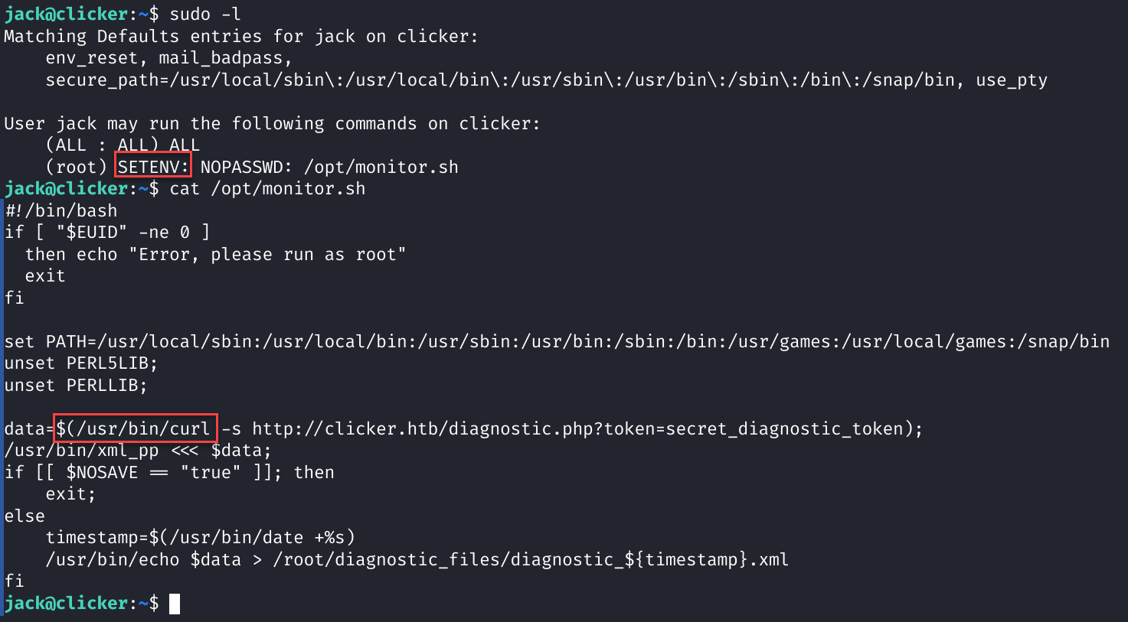Click the highlighted /usr/bin/curl command

[x=136, y=428]
